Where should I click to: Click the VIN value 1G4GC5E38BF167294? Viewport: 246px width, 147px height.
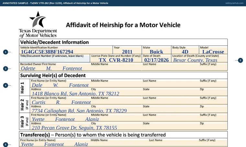47,52
